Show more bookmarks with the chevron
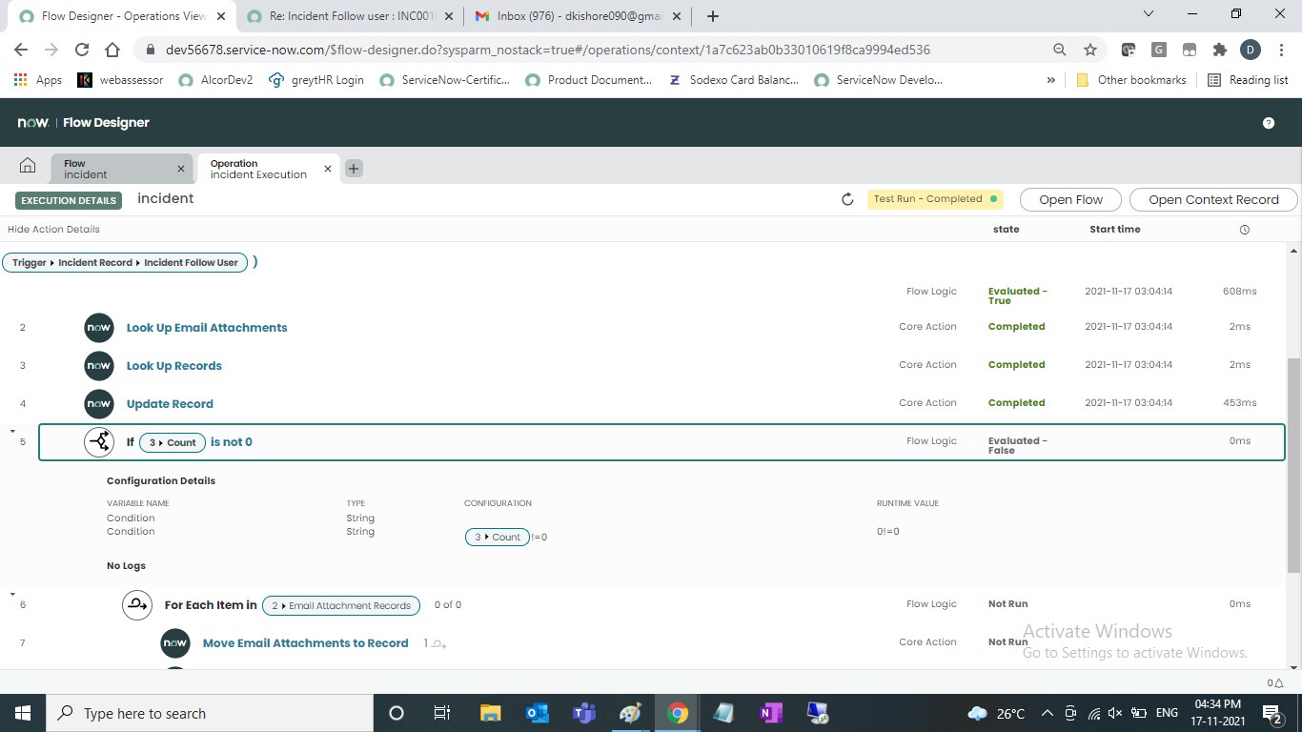 coord(1051,80)
